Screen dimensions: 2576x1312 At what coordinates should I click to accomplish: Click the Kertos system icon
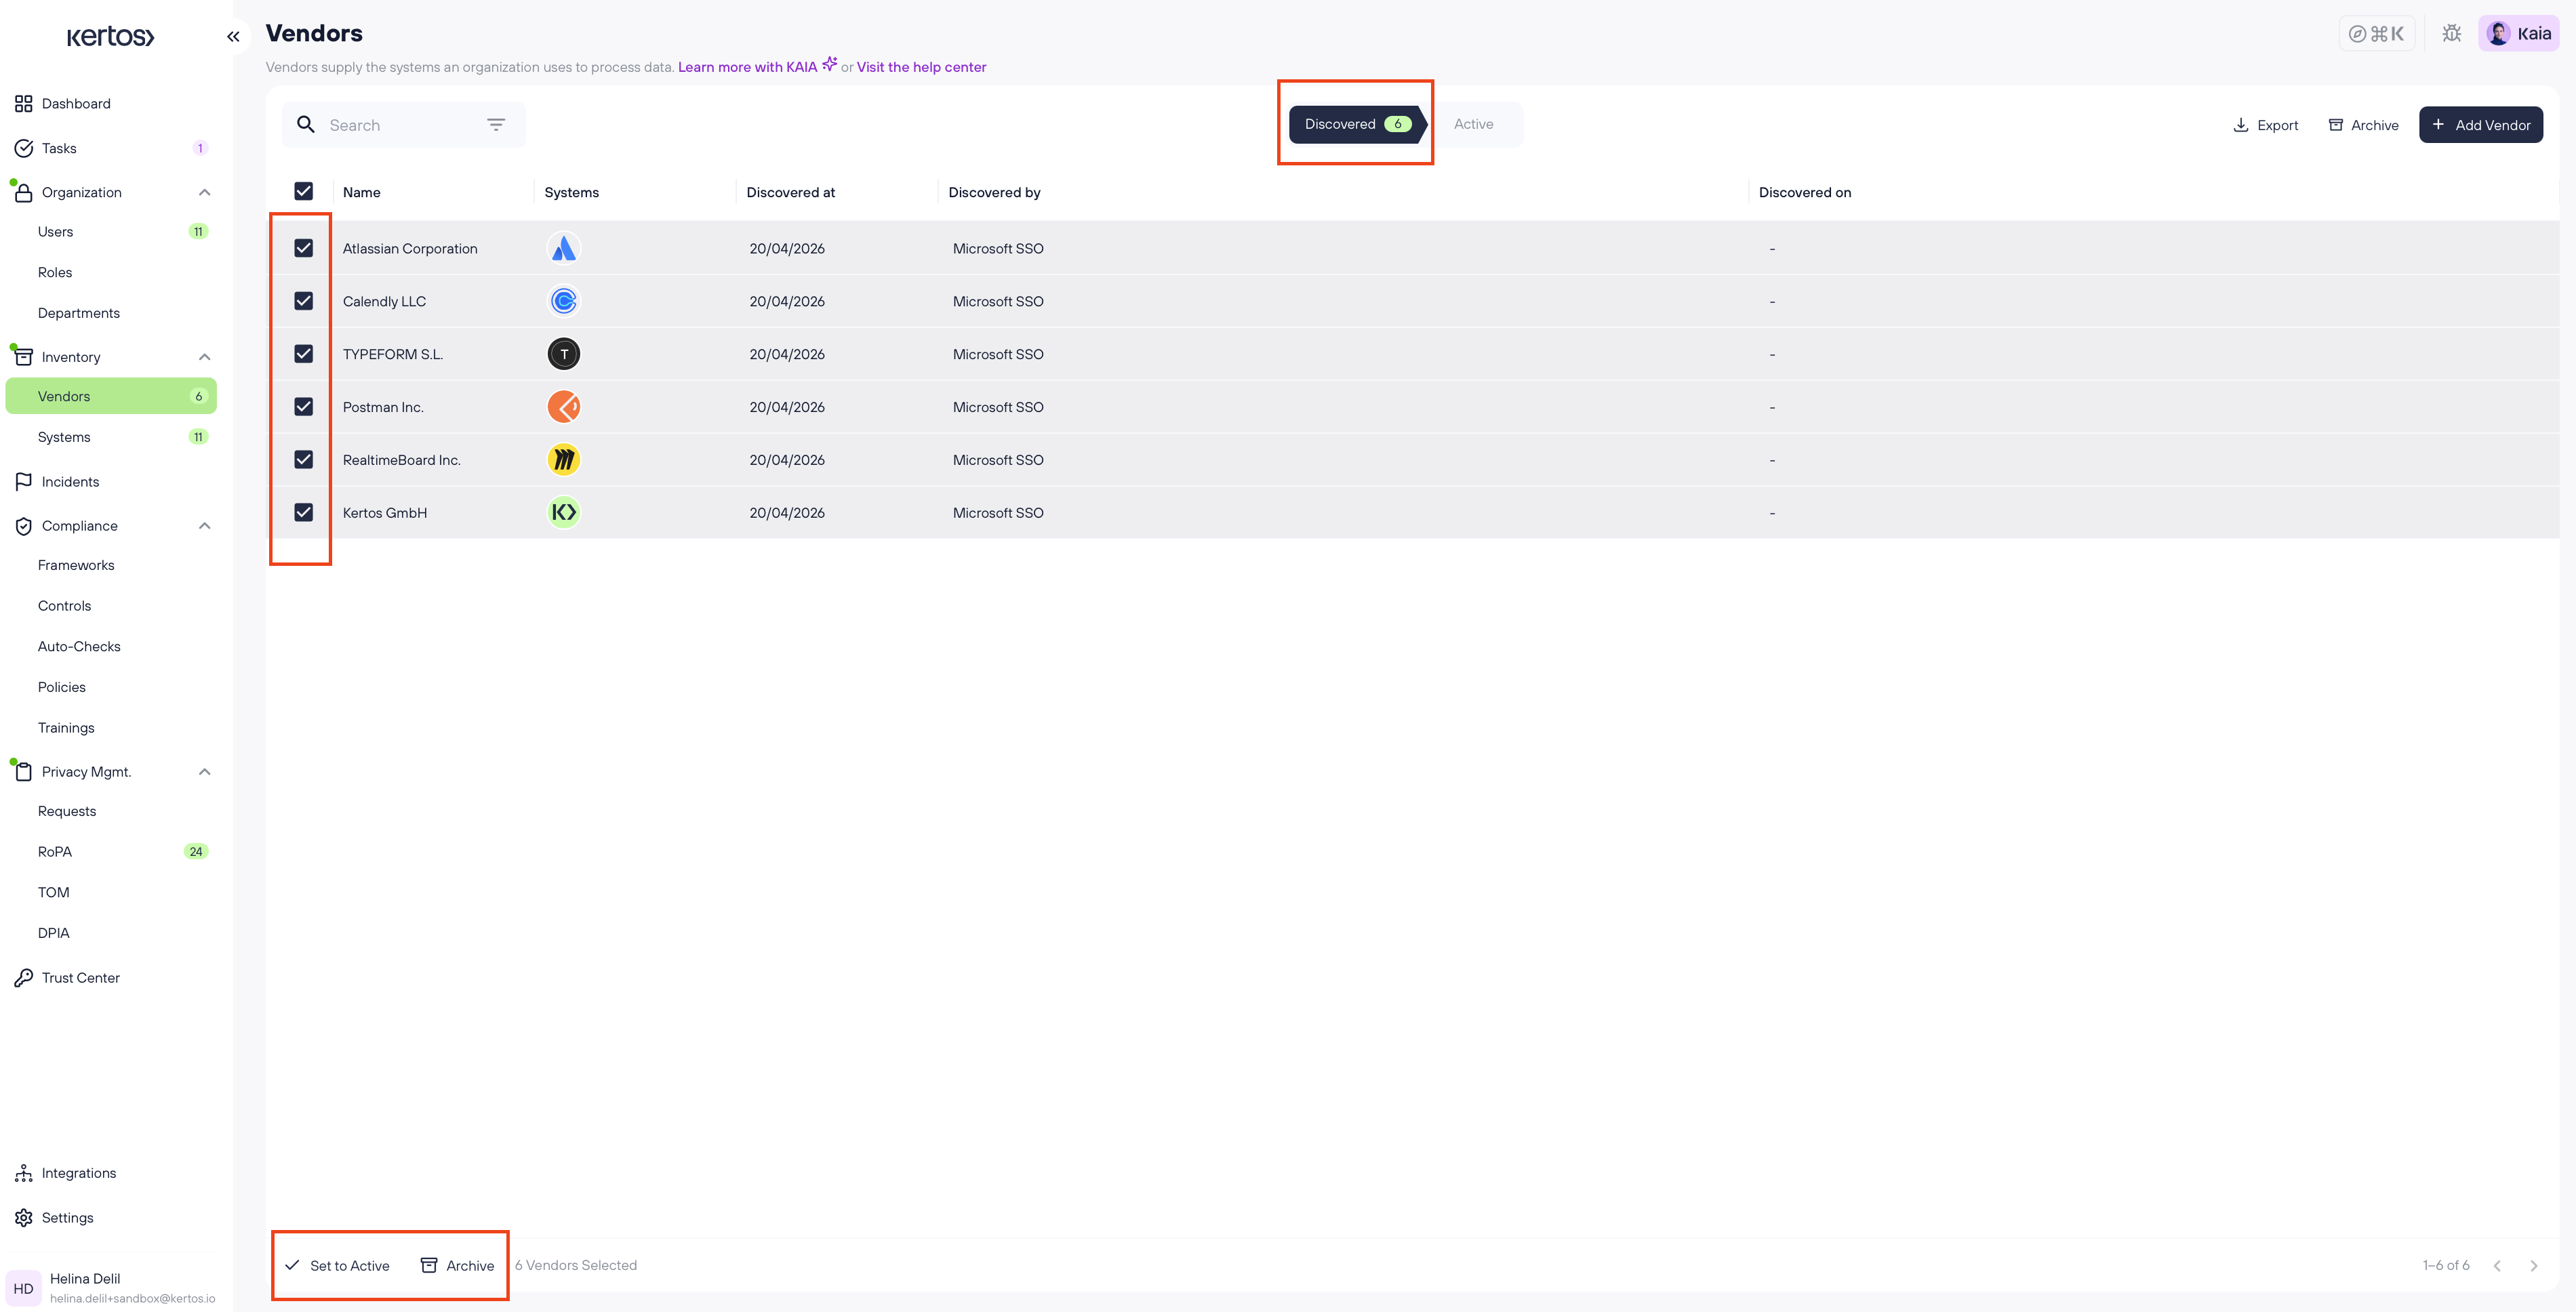pos(564,513)
